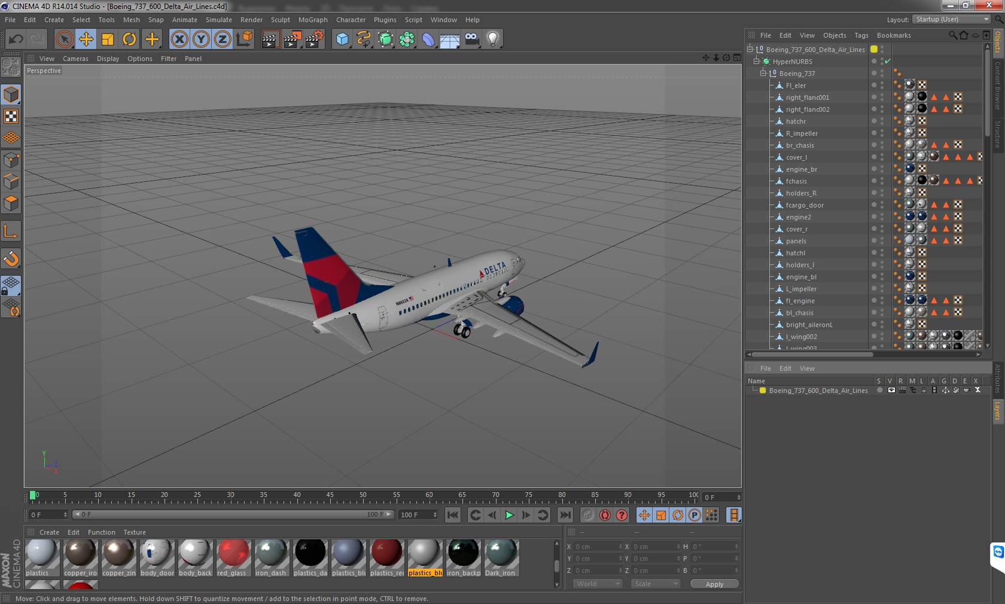
Task: Select the fcargo_door object
Action: point(805,205)
